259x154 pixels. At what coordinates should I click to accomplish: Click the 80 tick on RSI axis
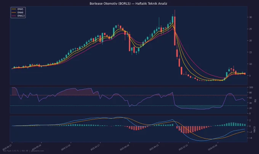point(251,92)
